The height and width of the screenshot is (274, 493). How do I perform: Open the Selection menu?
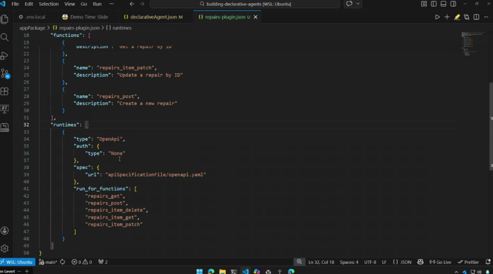point(49,4)
